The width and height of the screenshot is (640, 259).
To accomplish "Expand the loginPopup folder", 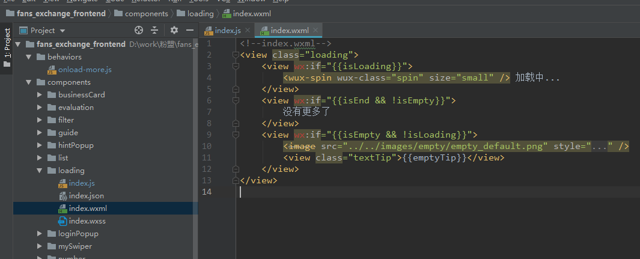I will click(x=40, y=234).
